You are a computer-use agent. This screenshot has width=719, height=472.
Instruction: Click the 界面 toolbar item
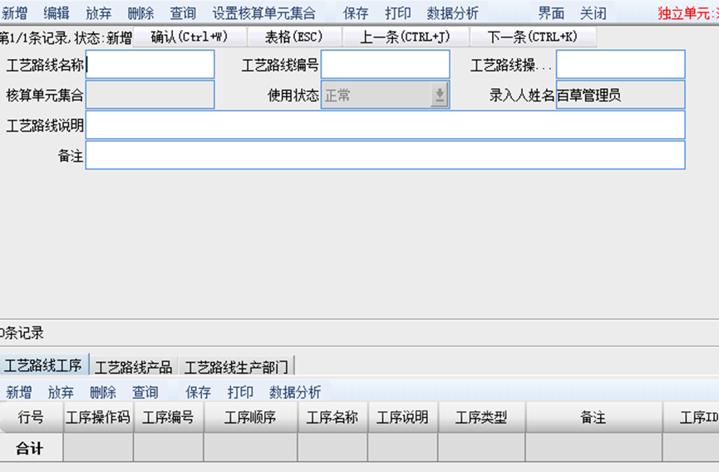coord(551,13)
